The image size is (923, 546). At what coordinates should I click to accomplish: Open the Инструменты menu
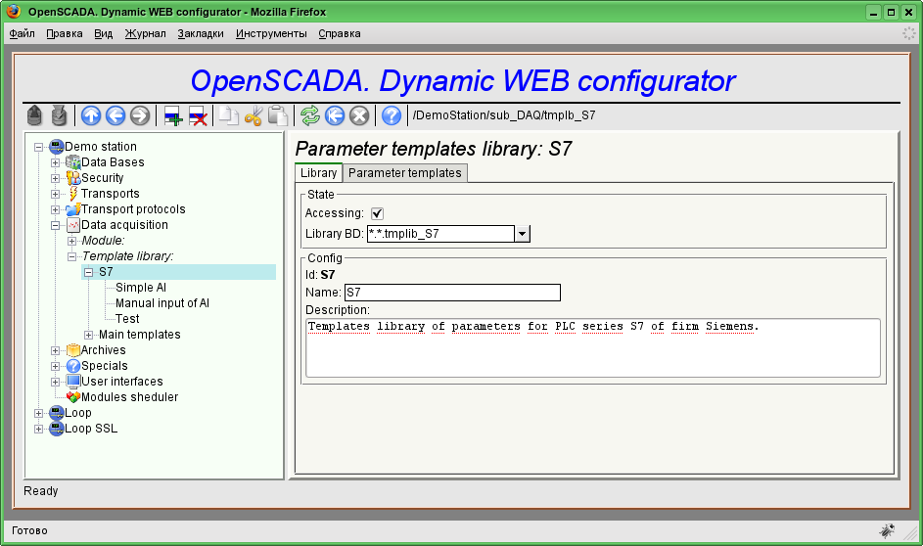(271, 33)
